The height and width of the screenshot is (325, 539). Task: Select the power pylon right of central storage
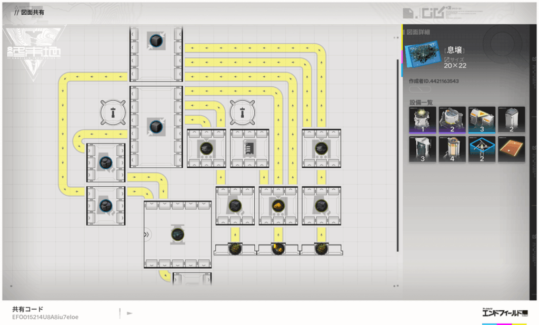(242, 112)
